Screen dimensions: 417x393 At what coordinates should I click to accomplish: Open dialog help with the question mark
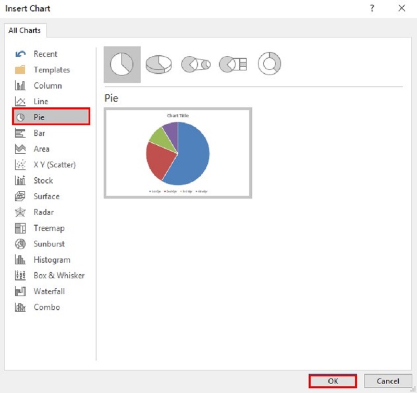coord(372,8)
